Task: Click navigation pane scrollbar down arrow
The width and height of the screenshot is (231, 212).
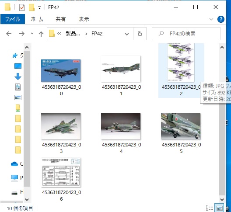Action: pyautogui.click(x=27, y=200)
